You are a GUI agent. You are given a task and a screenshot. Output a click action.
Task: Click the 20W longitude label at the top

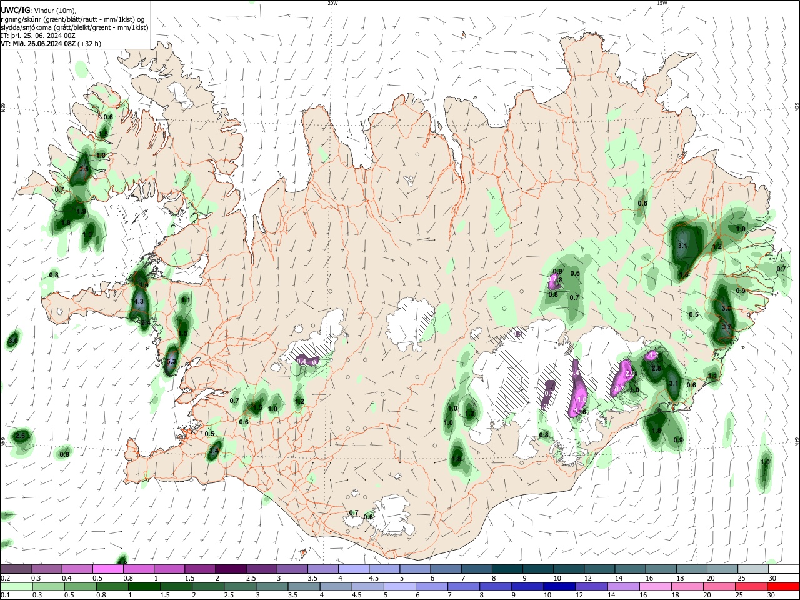(333, 3)
